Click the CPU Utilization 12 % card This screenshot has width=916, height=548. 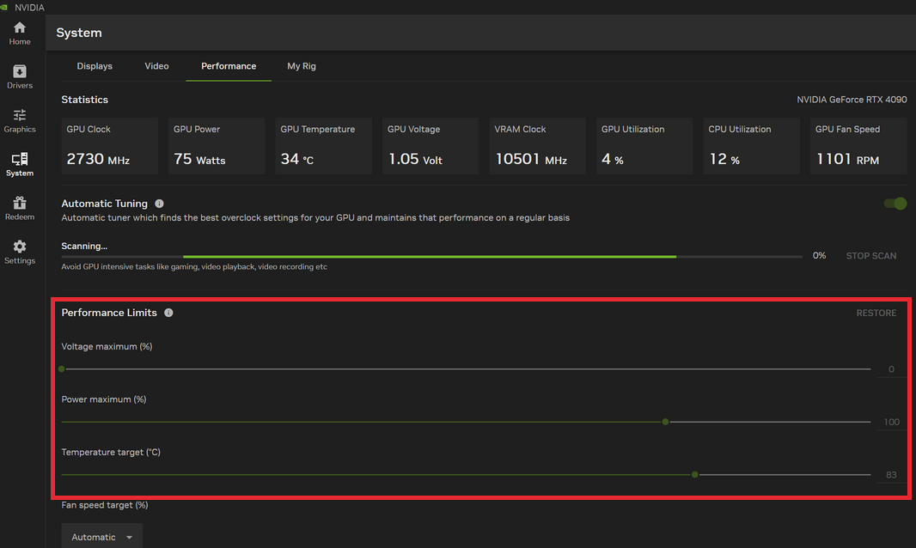751,146
